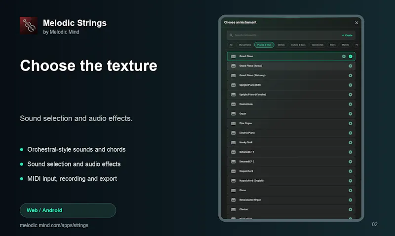Play preview of Pipe Organ
Image resolution: width=395 pixels, height=236 pixels.
[x=350, y=123]
